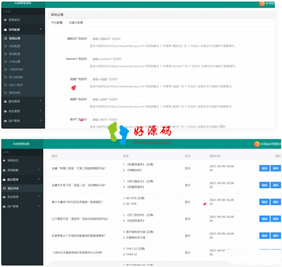Focus the 视频广告位ID input field

pos(182,79)
